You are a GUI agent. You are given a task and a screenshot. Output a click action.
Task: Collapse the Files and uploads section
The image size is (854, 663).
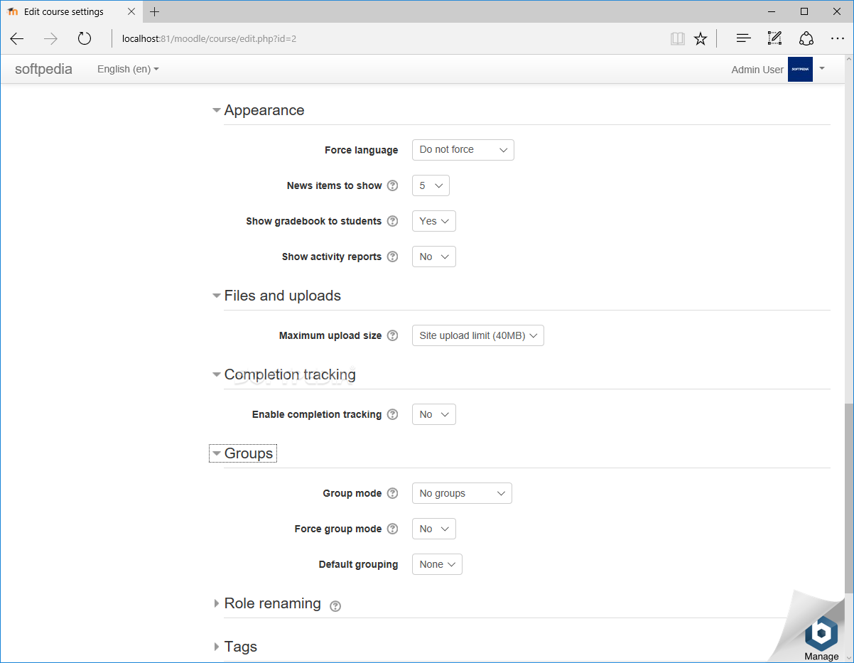pyautogui.click(x=277, y=296)
